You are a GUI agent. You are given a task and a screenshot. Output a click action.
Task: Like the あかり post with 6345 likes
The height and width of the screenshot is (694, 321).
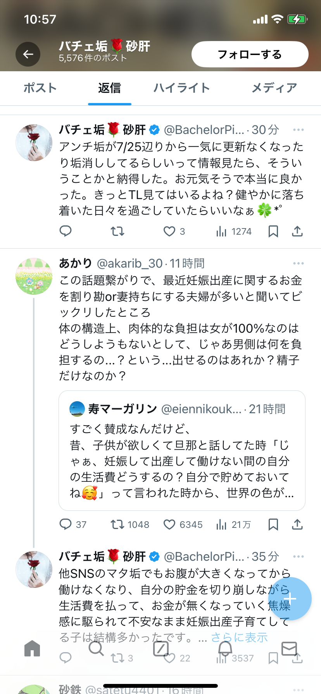169,524
